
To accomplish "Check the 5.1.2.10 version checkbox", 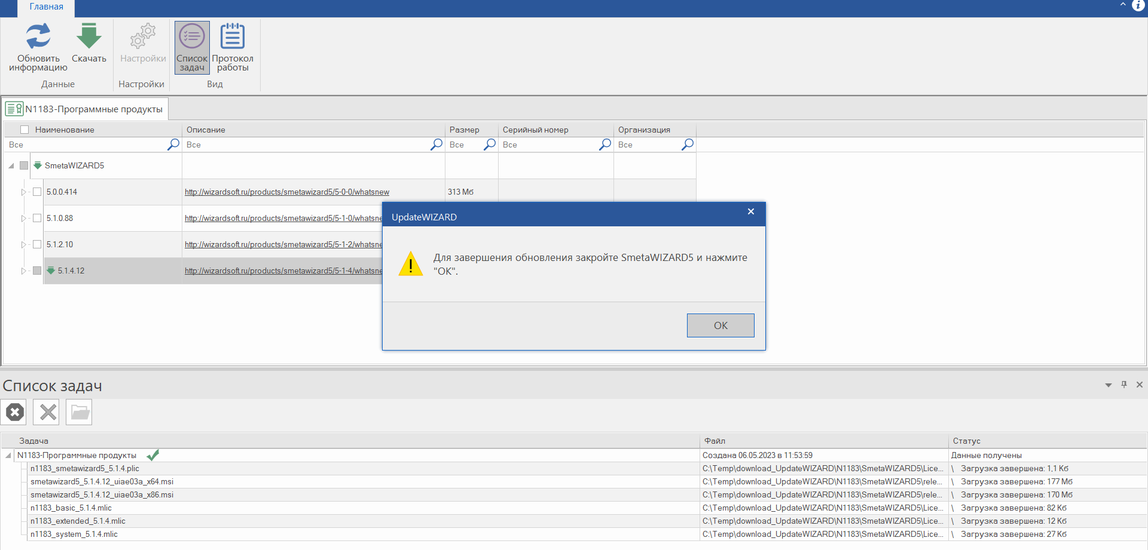I will point(37,244).
